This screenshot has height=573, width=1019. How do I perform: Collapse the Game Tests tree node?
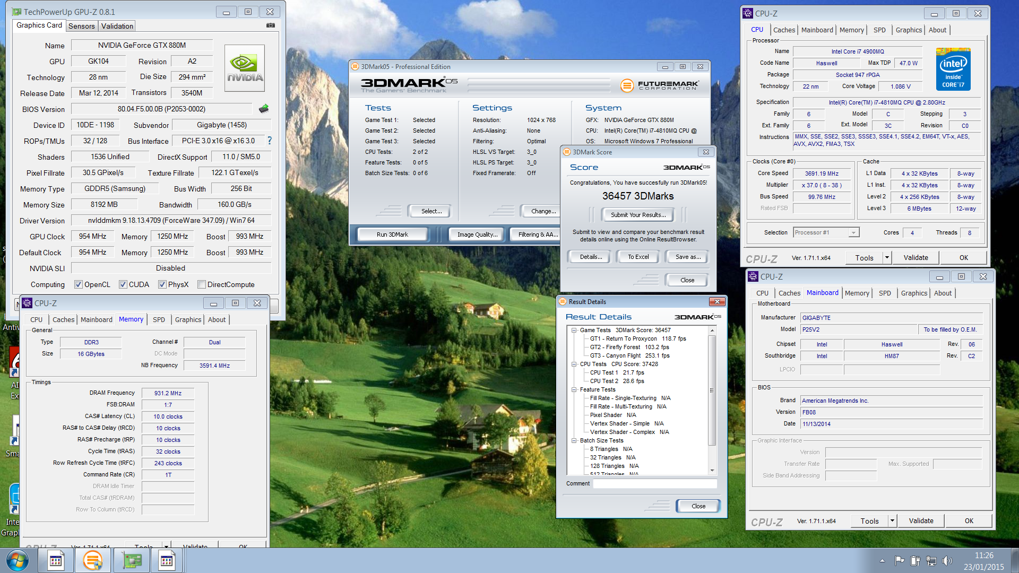(574, 330)
